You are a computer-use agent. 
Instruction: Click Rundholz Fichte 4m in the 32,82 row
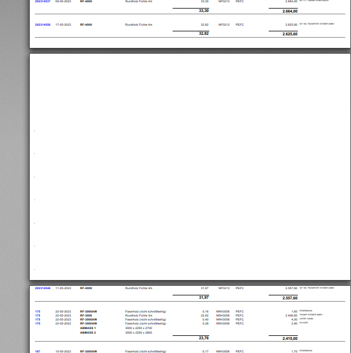point(138,25)
